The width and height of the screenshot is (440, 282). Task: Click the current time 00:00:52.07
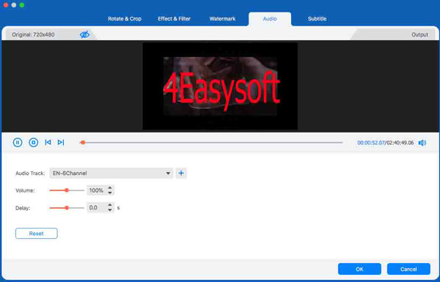[370, 143]
